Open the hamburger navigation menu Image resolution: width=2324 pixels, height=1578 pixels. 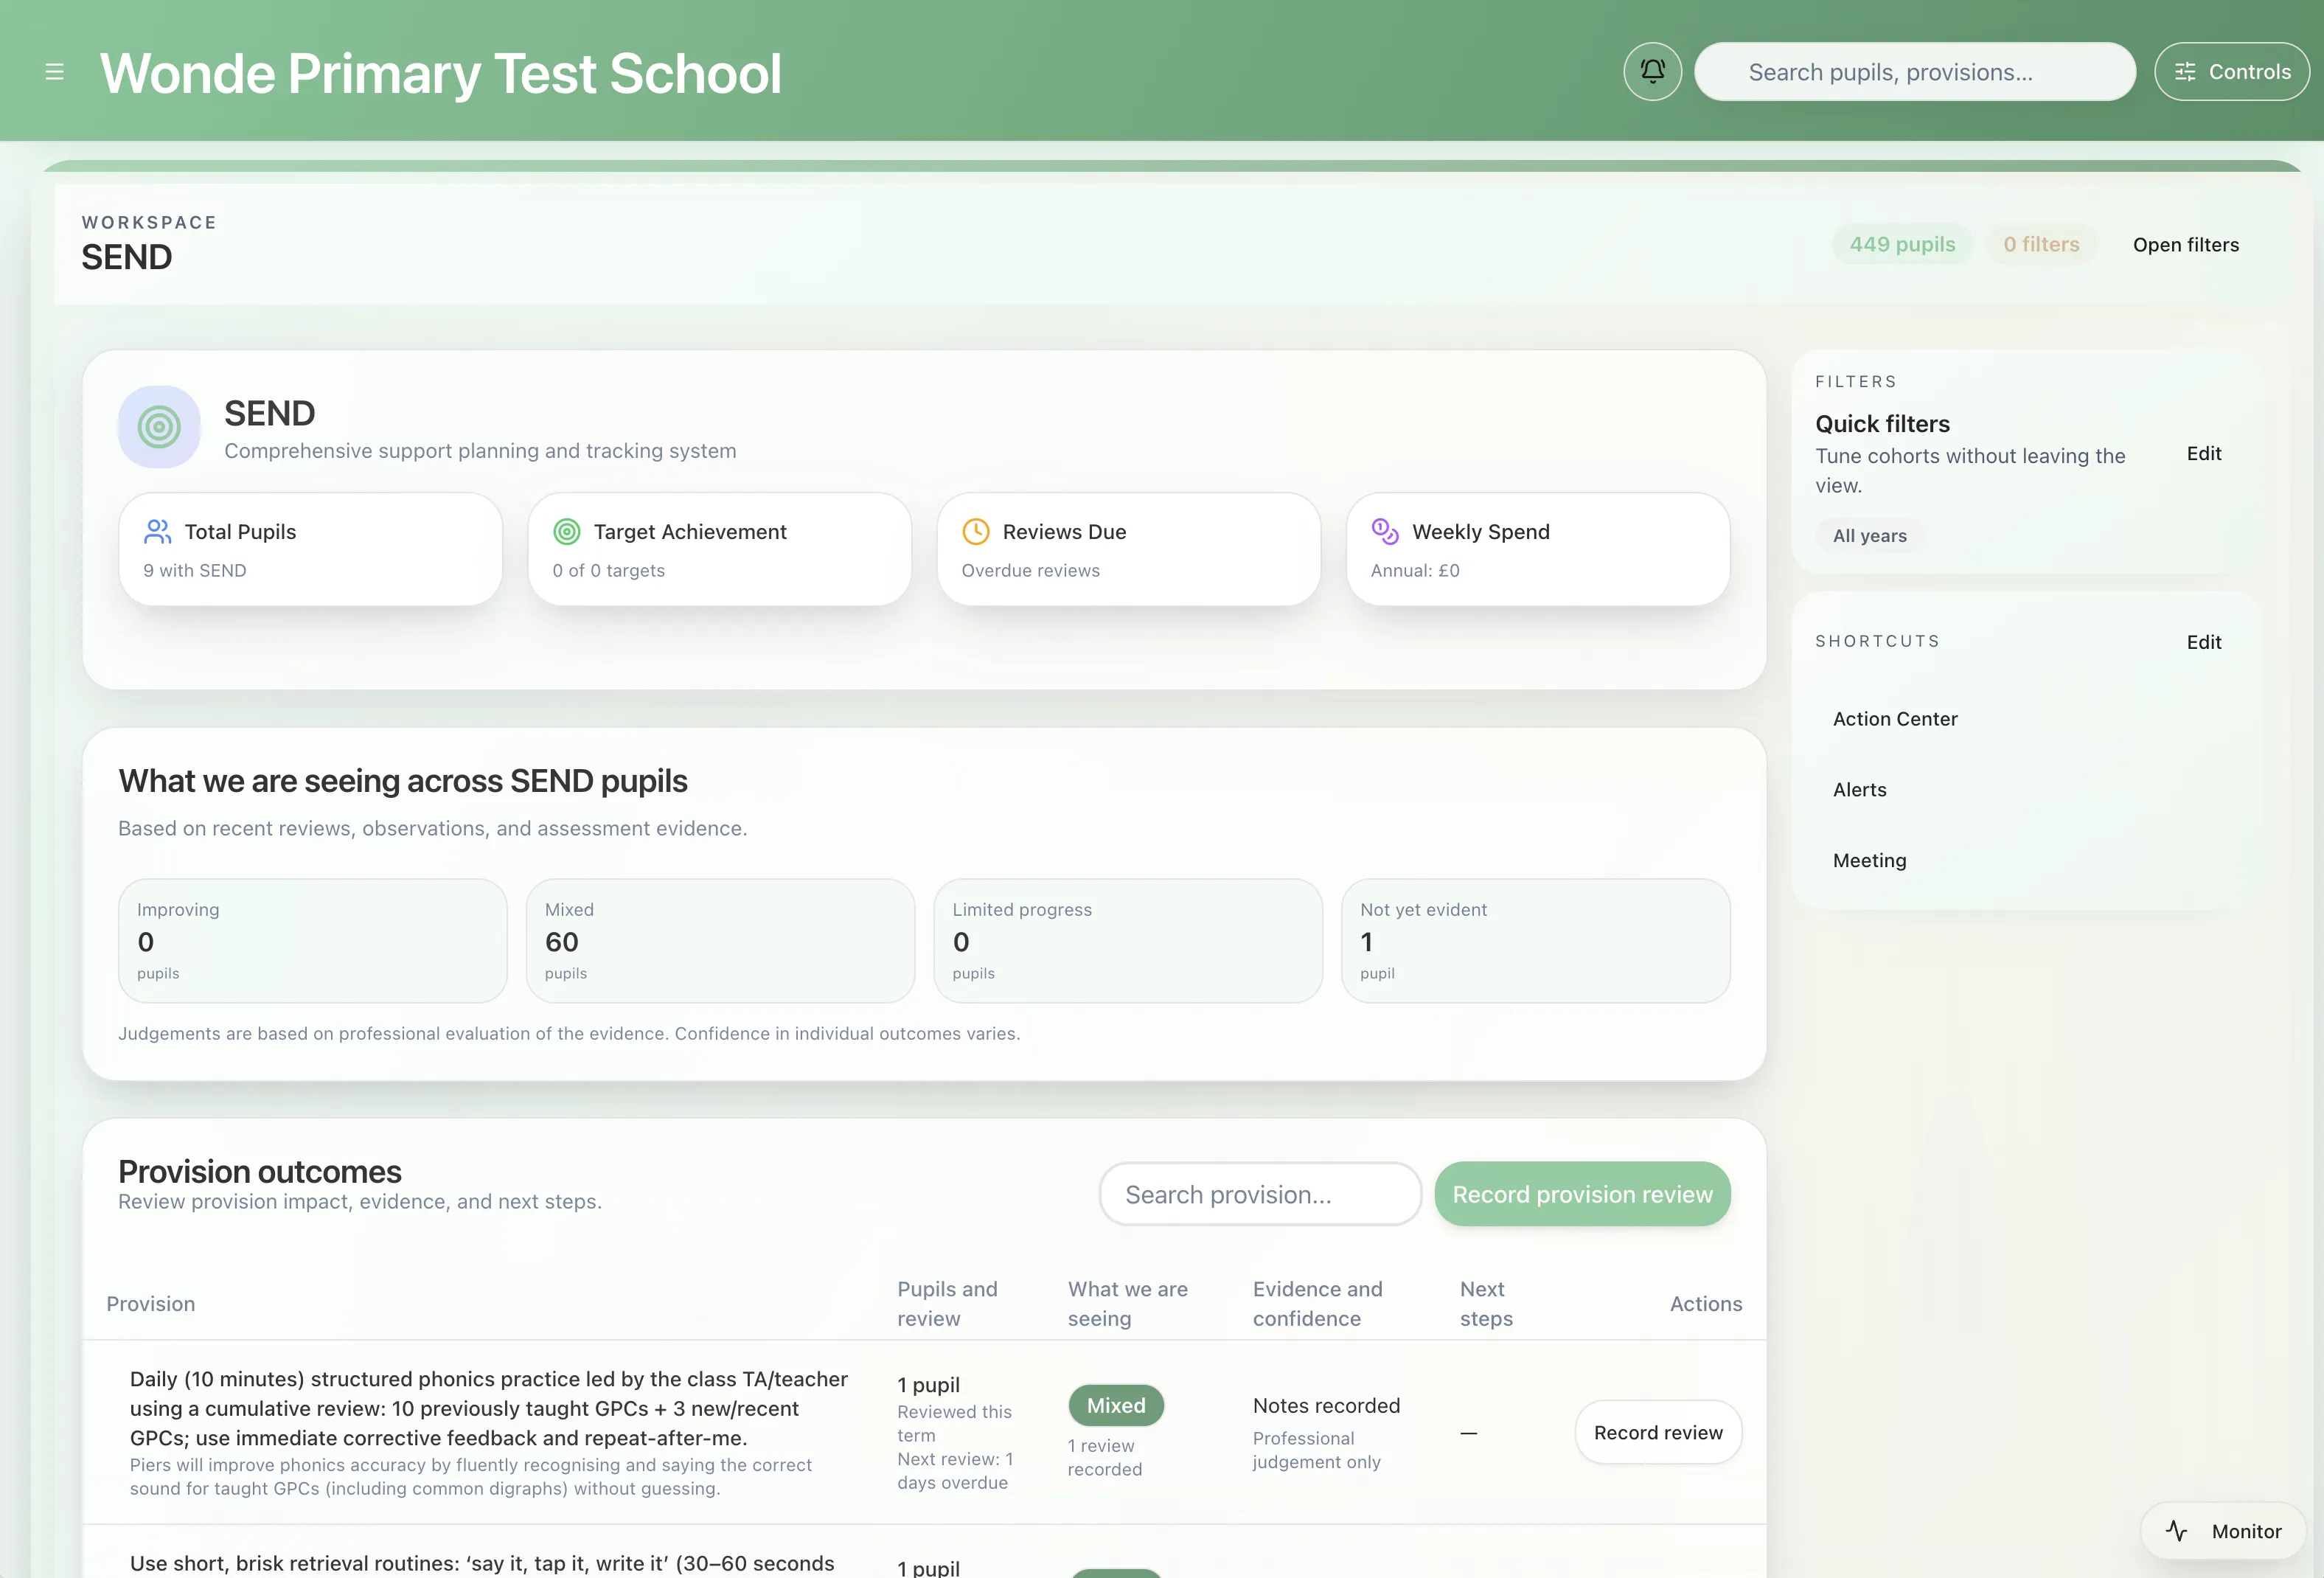tap(54, 72)
